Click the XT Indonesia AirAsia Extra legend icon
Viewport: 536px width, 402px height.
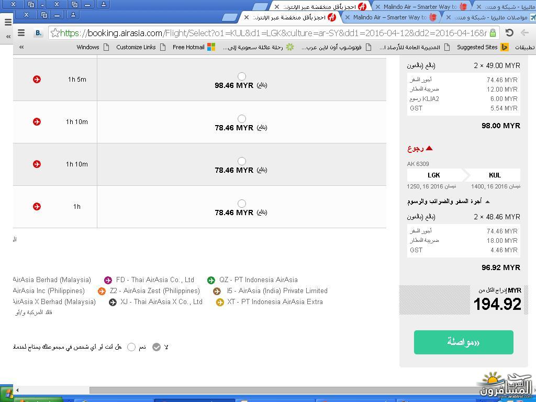pos(220,302)
